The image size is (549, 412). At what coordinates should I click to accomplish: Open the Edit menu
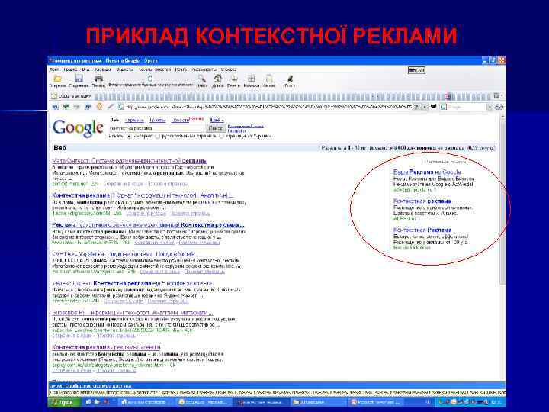[70, 69]
